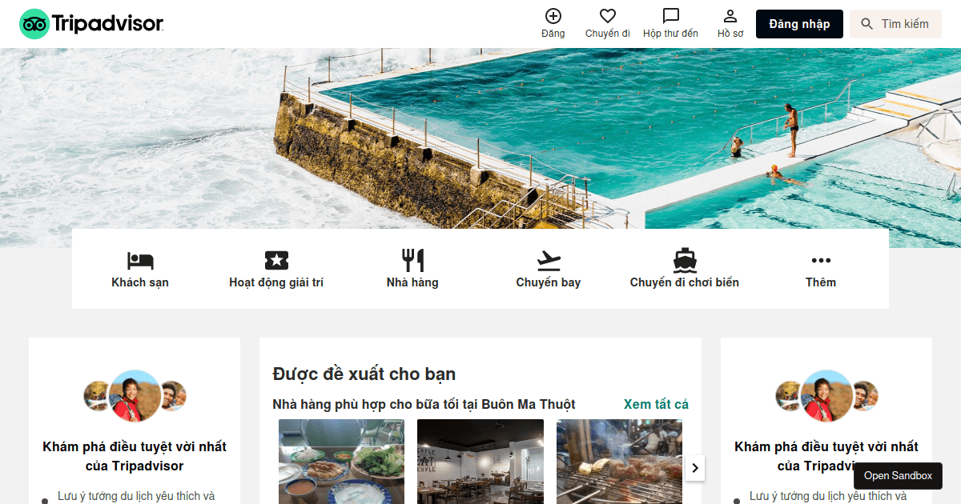Advance the restaurant carousel with right chevron
This screenshot has height=504, width=961.
click(x=694, y=468)
